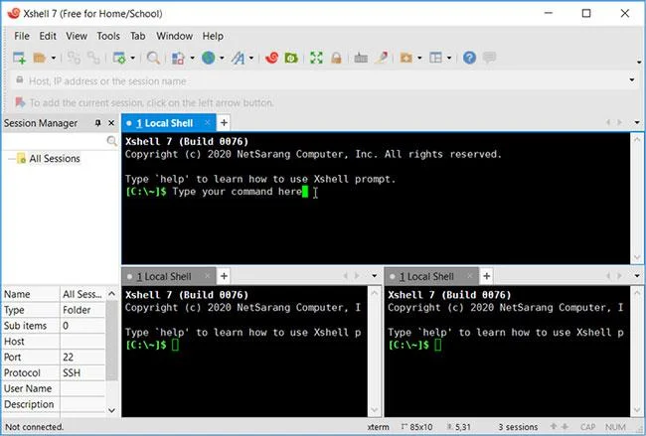Close the Session Manager panel
Image resolution: width=646 pixels, height=436 pixels.
coord(111,123)
